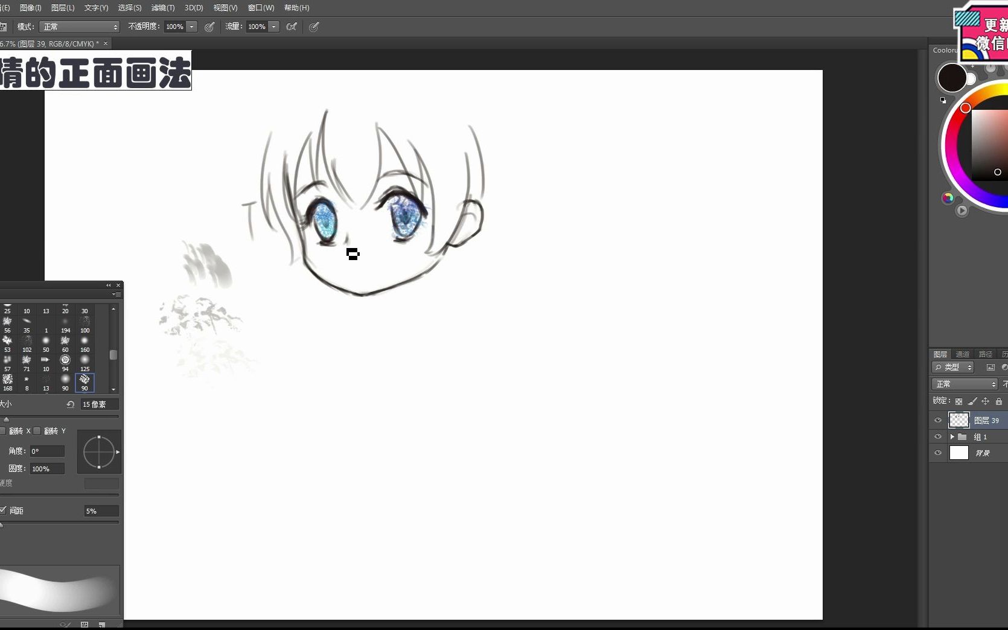Click the 15 像素 size field

100,404
